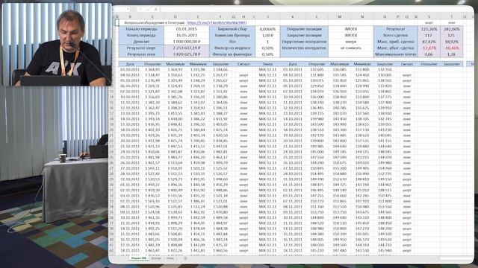Select the short Результат value 125,36%
Screen dimensions: 478x268
429,29
